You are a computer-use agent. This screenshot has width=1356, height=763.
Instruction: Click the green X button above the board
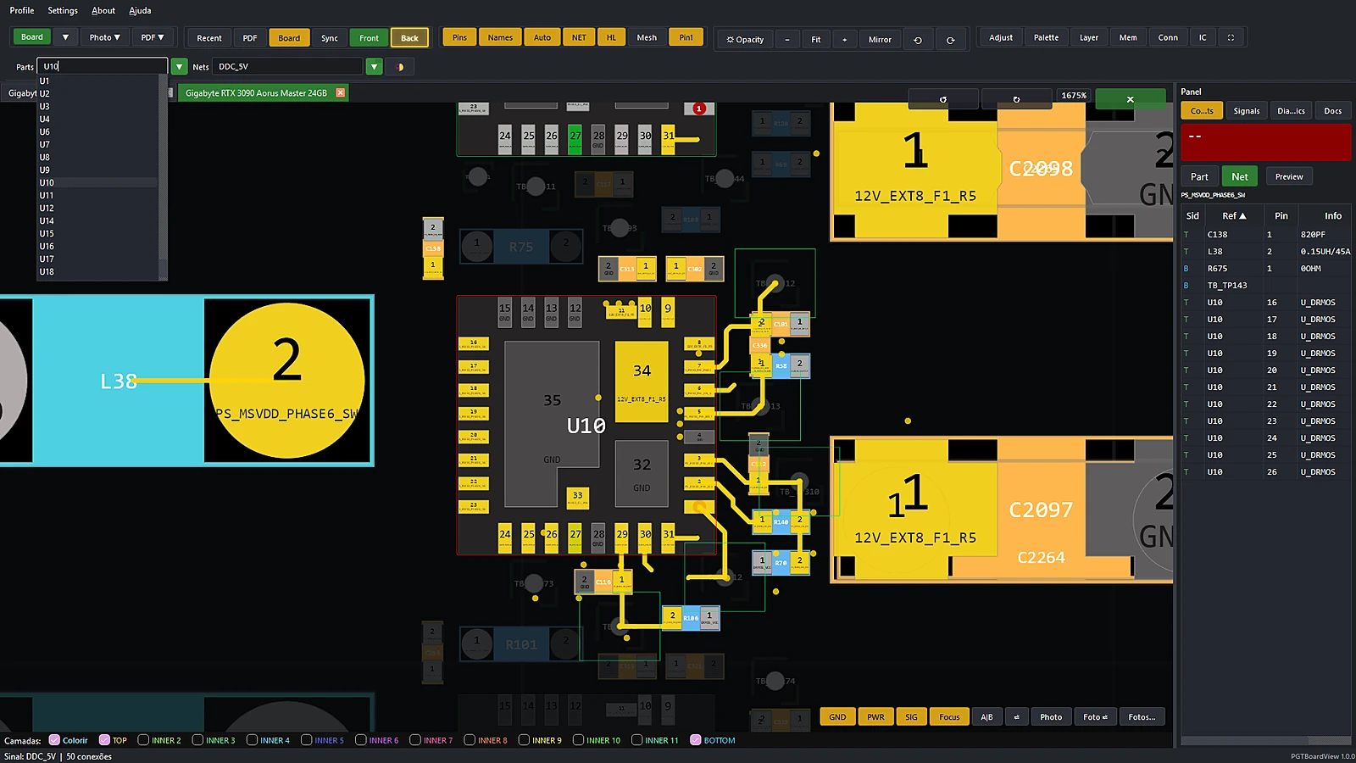[1130, 99]
